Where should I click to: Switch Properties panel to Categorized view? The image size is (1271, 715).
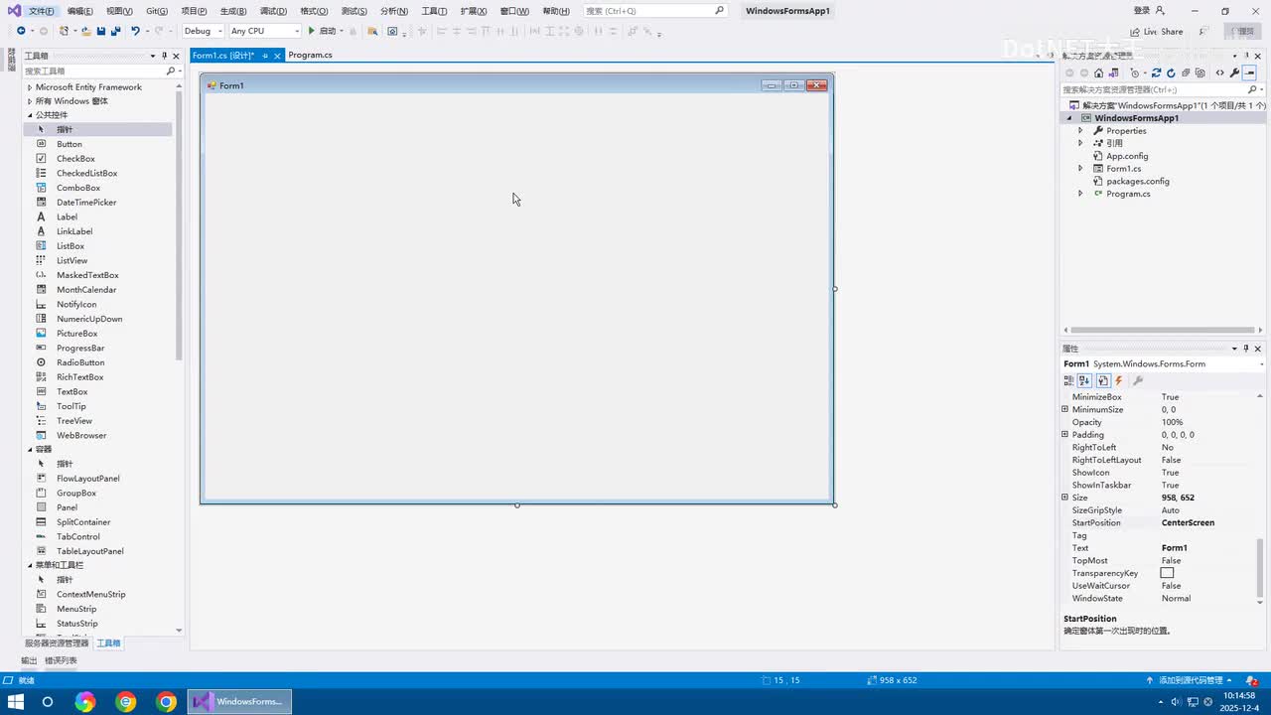(1069, 380)
